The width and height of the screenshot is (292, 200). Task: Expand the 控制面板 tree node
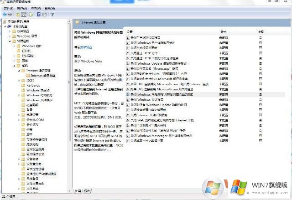[x=14, y=56]
